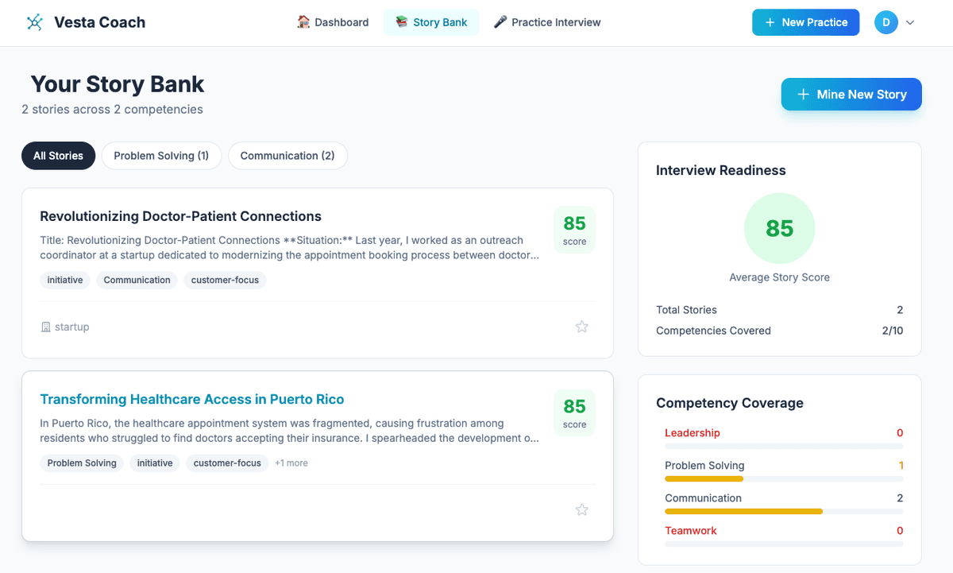Click the Problem Solving progress bar

783,479
